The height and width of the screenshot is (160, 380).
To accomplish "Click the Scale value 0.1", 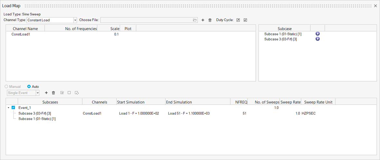I will [116, 34].
